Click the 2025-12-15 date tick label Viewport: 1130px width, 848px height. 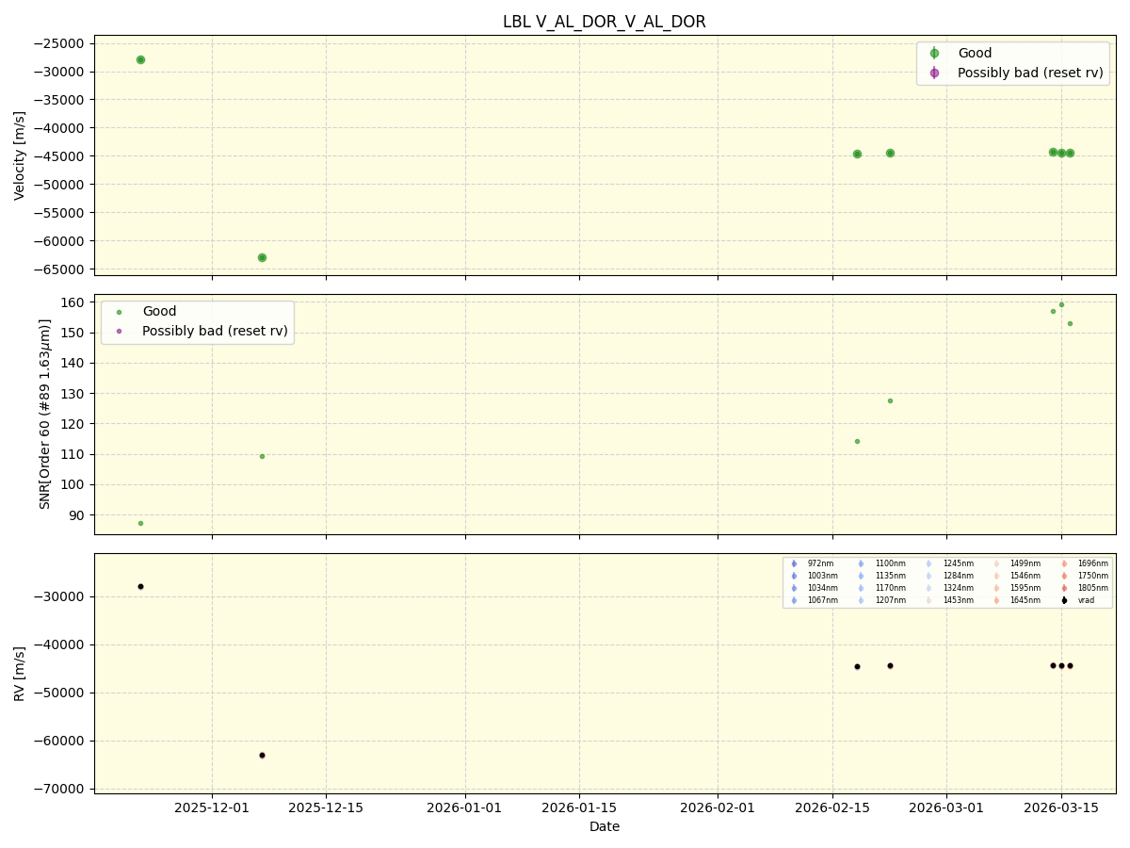click(x=326, y=807)
